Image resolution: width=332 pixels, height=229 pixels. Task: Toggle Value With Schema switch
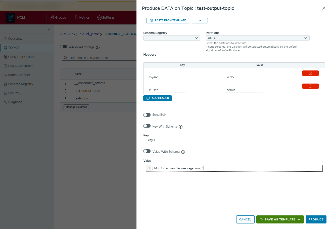tap(147, 151)
